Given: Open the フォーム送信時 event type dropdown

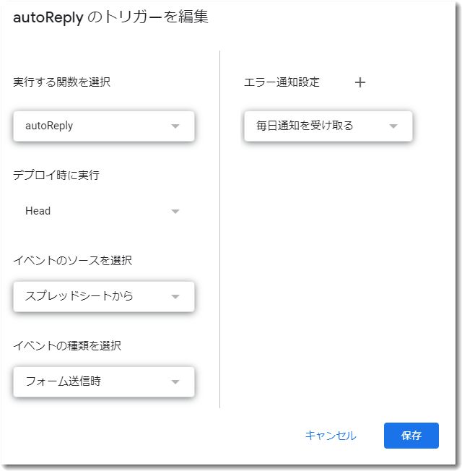Looking at the screenshot, I should click(x=94, y=381).
